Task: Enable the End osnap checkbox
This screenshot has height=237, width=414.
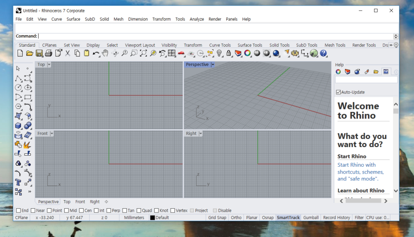Action: 18,210
